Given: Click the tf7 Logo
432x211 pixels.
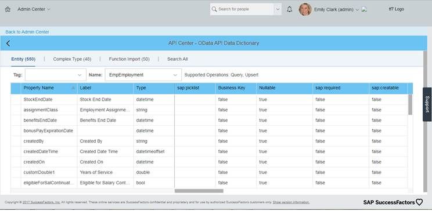Looking at the screenshot, I should [x=396, y=9].
